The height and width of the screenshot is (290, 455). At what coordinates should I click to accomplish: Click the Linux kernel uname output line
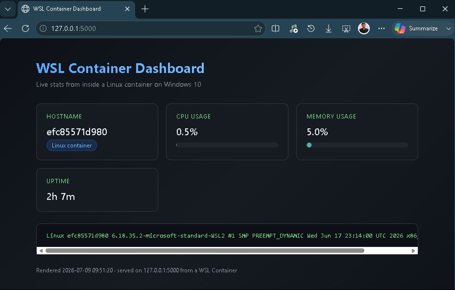(232, 236)
